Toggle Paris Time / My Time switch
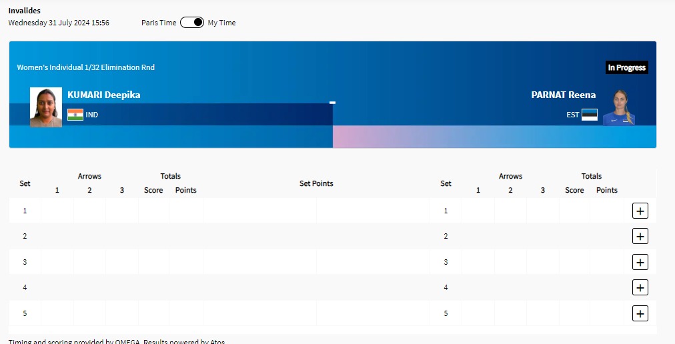This screenshot has width=675, height=344. (192, 23)
